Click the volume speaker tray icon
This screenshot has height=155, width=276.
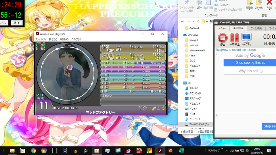pos(232,151)
